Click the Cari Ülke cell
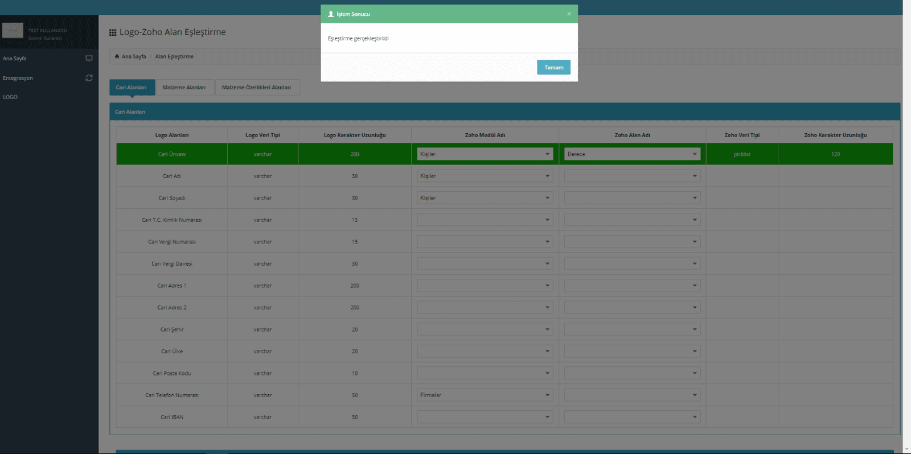911x454 pixels. coord(172,351)
